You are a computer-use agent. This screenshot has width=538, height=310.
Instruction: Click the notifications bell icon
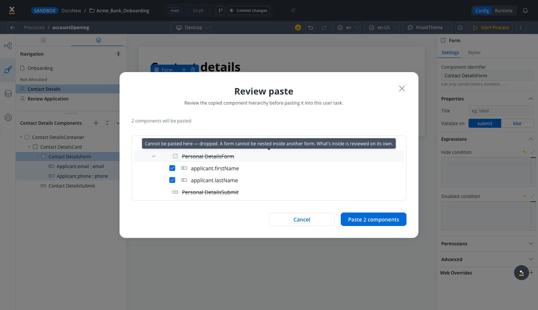(525, 10)
